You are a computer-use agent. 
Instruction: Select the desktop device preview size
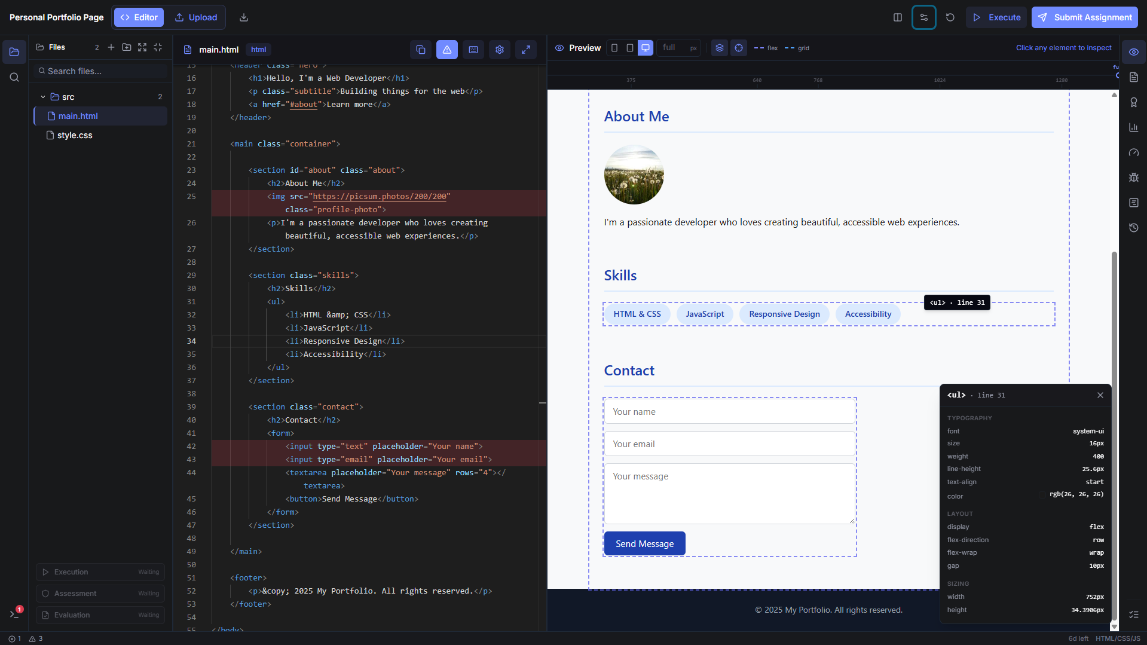coord(646,48)
